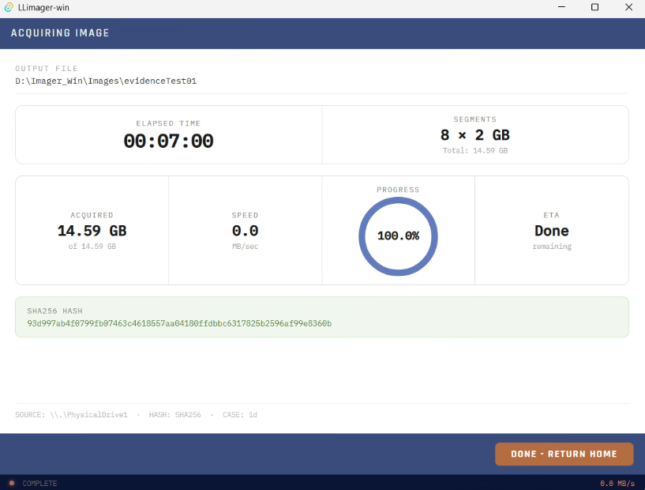The height and width of the screenshot is (490, 645).
Task: Click the COMPLETE status bar text
Action: [40, 483]
